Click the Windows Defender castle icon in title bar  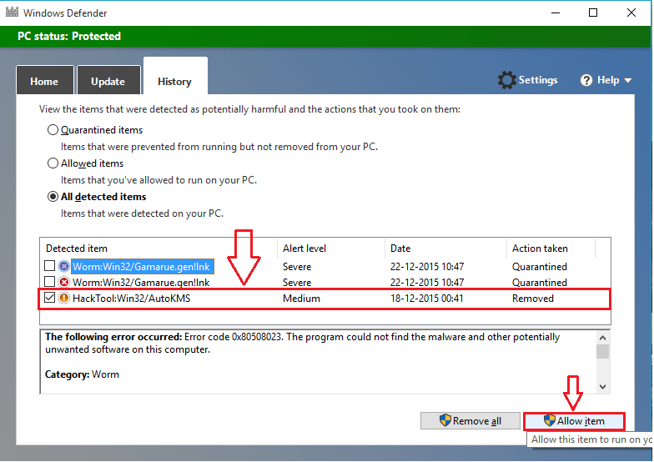(x=12, y=12)
